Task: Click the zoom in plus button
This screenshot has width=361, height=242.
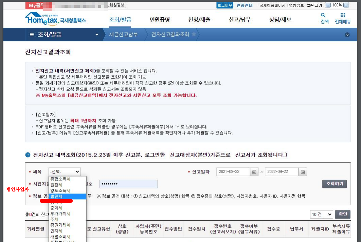Action: pyautogui.click(x=346, y=5)
